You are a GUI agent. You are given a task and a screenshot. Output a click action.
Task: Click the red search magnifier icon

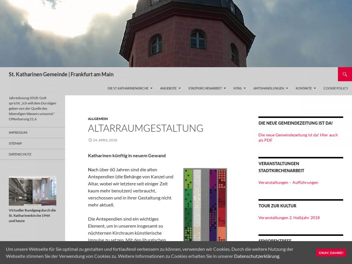[x=345, y=74]
